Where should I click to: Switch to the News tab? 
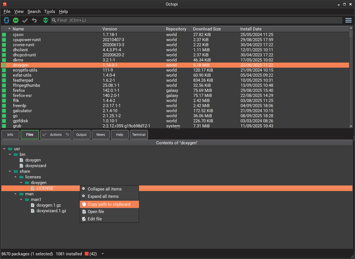101,135
